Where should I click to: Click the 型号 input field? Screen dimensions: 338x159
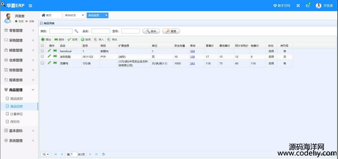click(x=130, y=31)
